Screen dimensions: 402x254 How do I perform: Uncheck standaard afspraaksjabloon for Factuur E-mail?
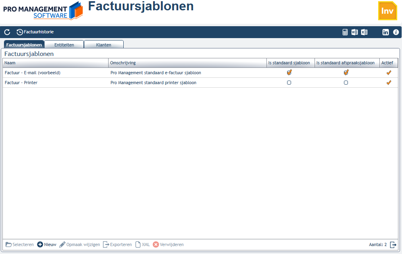coord(346,73)
